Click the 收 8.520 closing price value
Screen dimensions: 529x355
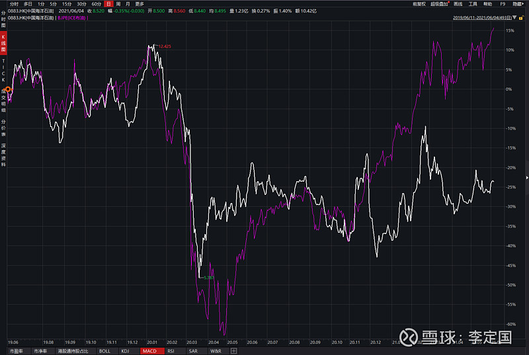click(96, 11)
